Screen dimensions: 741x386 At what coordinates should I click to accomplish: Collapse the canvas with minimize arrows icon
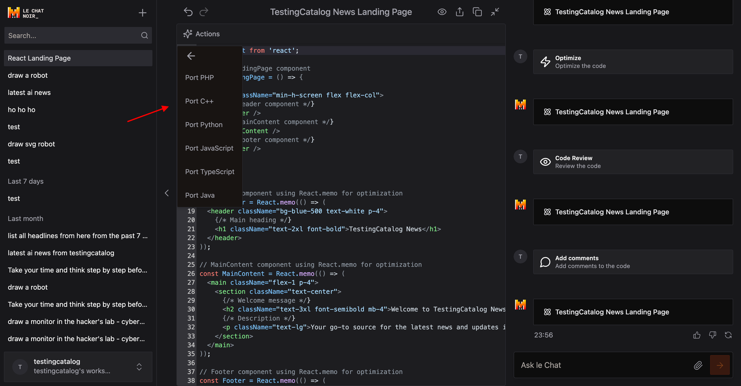tap(495, 12)
